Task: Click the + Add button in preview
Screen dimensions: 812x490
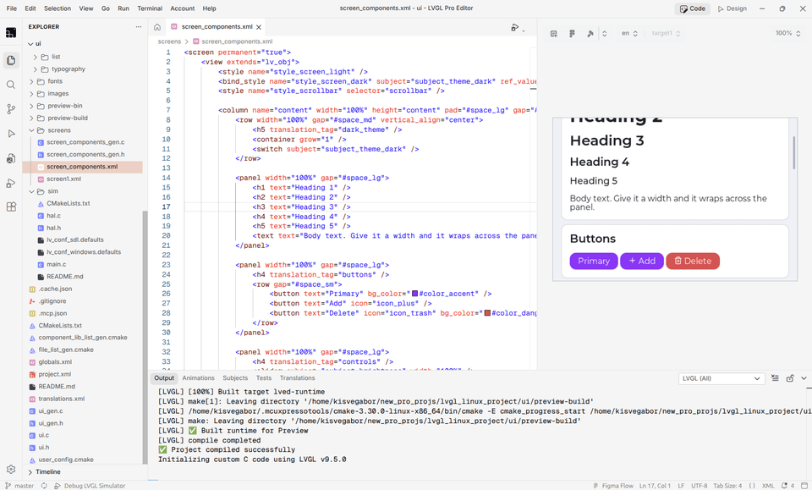Action: click(x=642, y=261)
